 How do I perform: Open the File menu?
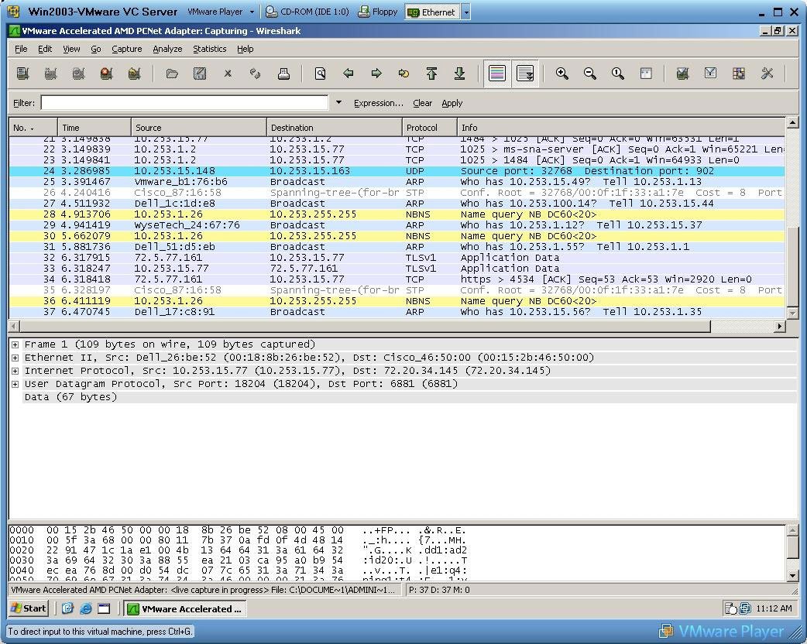pyautogui.click(x=21, y=49)
